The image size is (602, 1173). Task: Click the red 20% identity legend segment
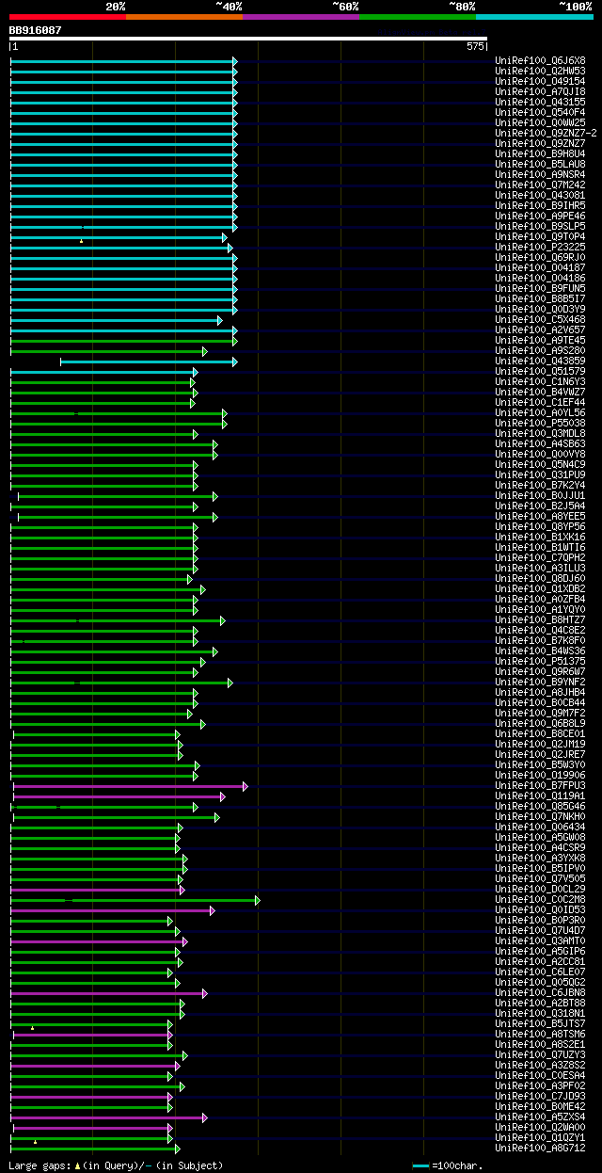[67, 16]
